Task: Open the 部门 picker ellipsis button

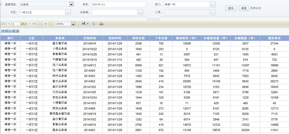Action: [212, 5]
